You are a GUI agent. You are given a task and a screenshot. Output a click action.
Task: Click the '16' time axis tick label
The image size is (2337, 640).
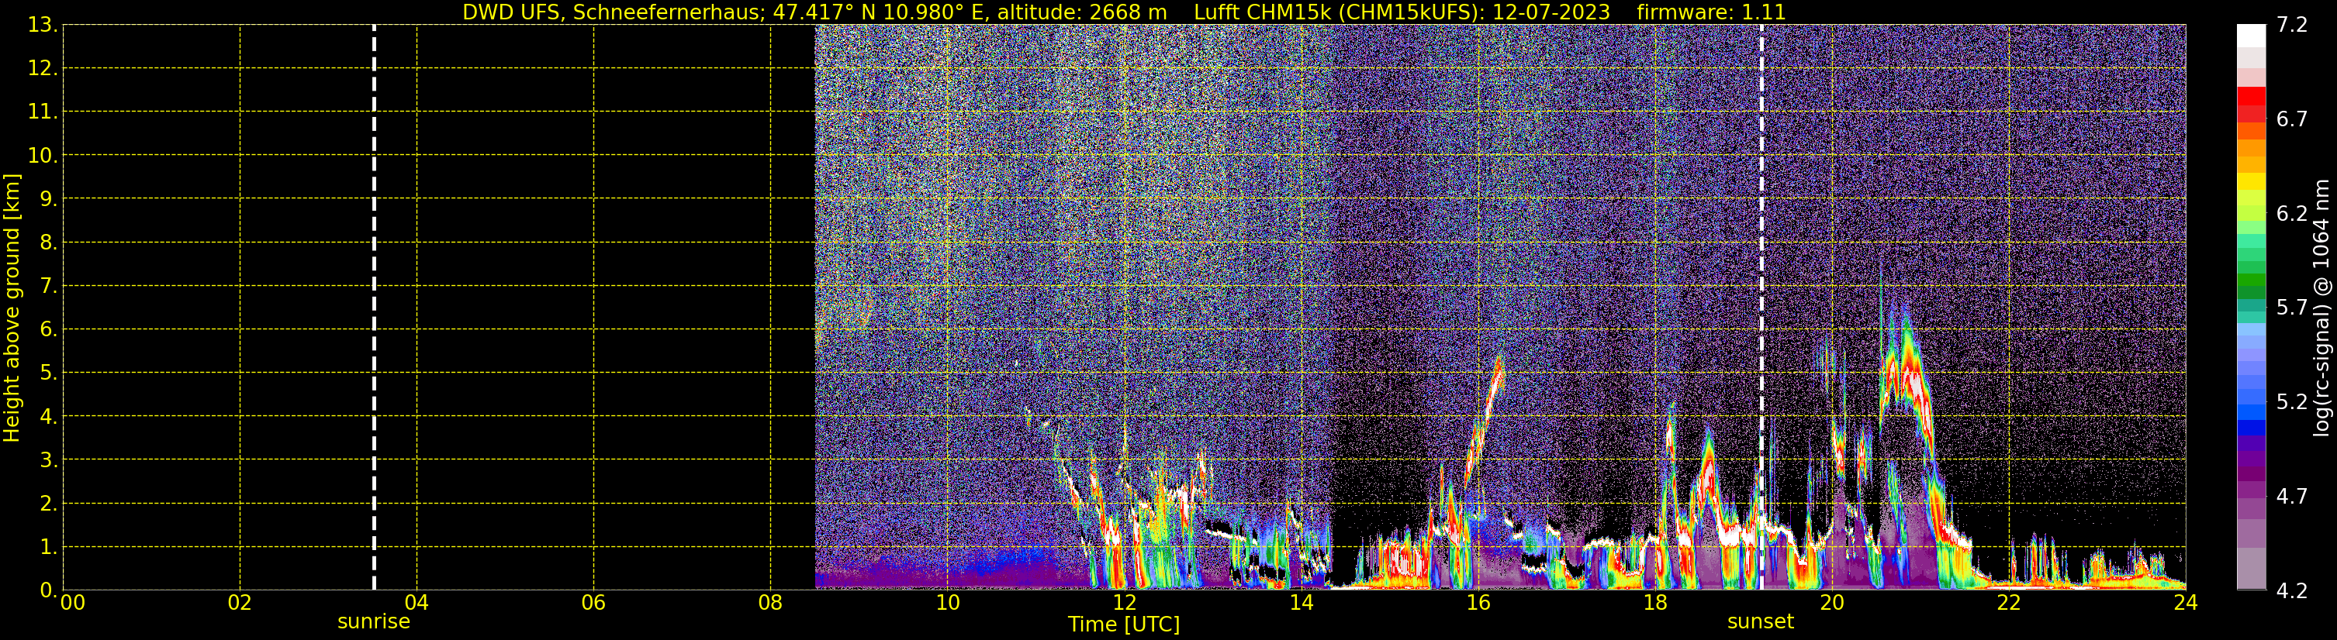coord(1478,603)
